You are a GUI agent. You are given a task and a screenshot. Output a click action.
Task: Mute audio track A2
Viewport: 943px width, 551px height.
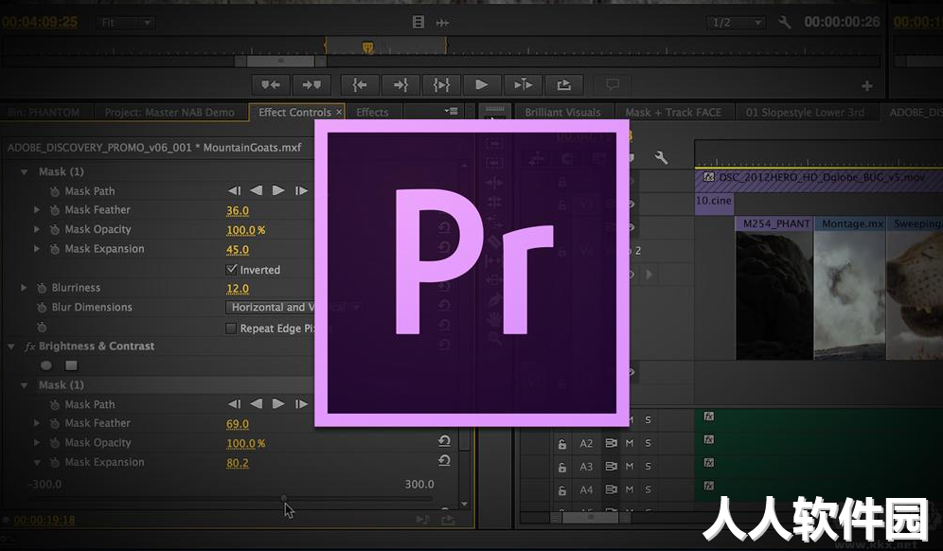point(630,443)
